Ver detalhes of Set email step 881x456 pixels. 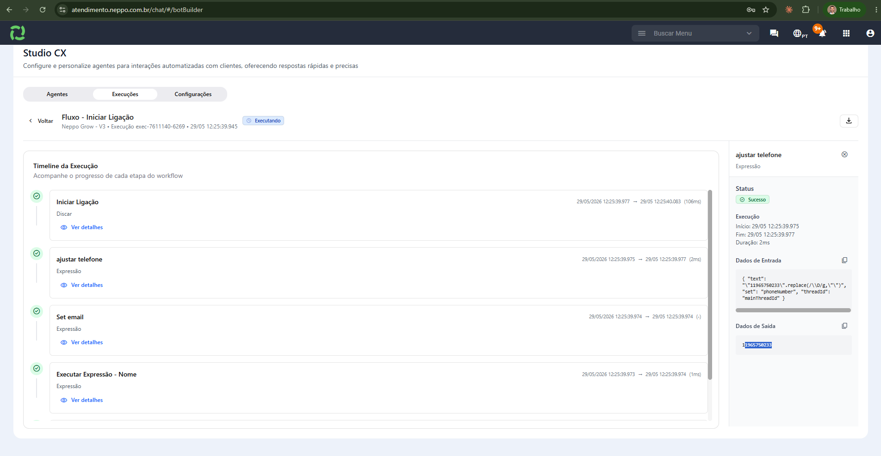82,342
